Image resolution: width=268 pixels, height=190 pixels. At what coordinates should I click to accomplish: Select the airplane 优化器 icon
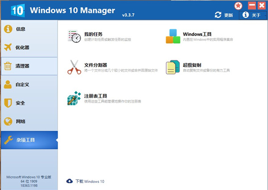(8, 47)
